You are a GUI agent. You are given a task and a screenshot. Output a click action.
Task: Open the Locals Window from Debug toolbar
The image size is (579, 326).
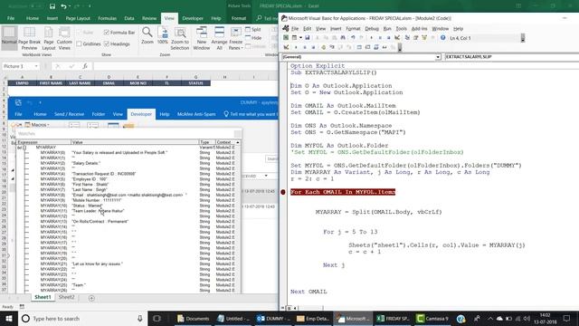(359, 47)
